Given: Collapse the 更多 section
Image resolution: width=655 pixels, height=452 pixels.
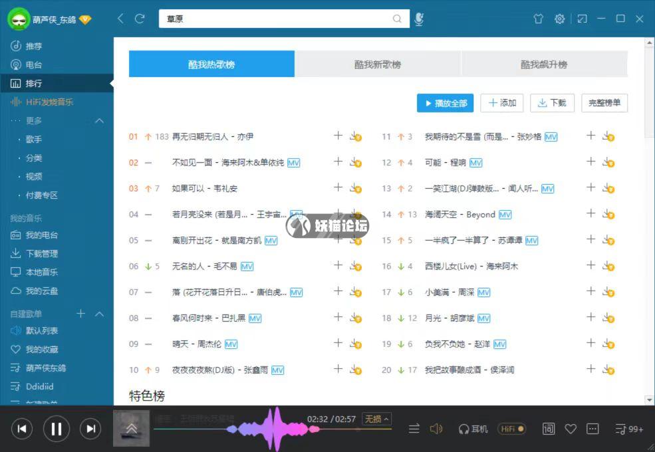Looking at the screenshot, I should click(100, 121).
